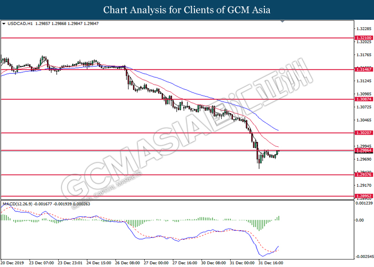The image size is (374, 267).
Task: Click the 1.31467 price level label
Action: pyautogui.click(x=364, y=69)
